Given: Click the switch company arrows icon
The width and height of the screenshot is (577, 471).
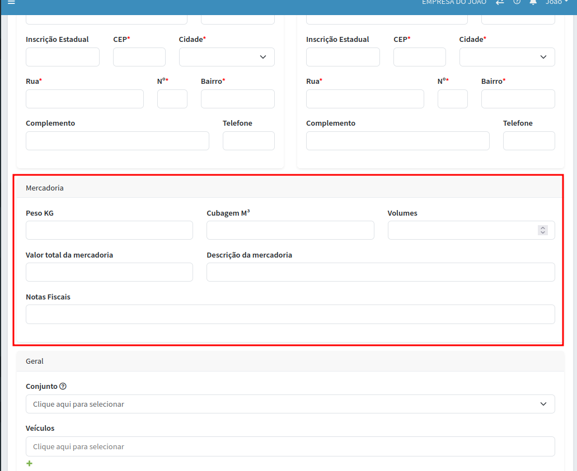Looking at the screenshot, I should [x=500, y=2].
